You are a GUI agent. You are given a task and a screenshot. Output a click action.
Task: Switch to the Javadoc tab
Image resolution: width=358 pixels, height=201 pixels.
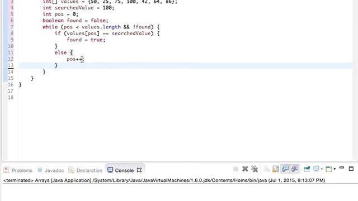tap(54, 170)
